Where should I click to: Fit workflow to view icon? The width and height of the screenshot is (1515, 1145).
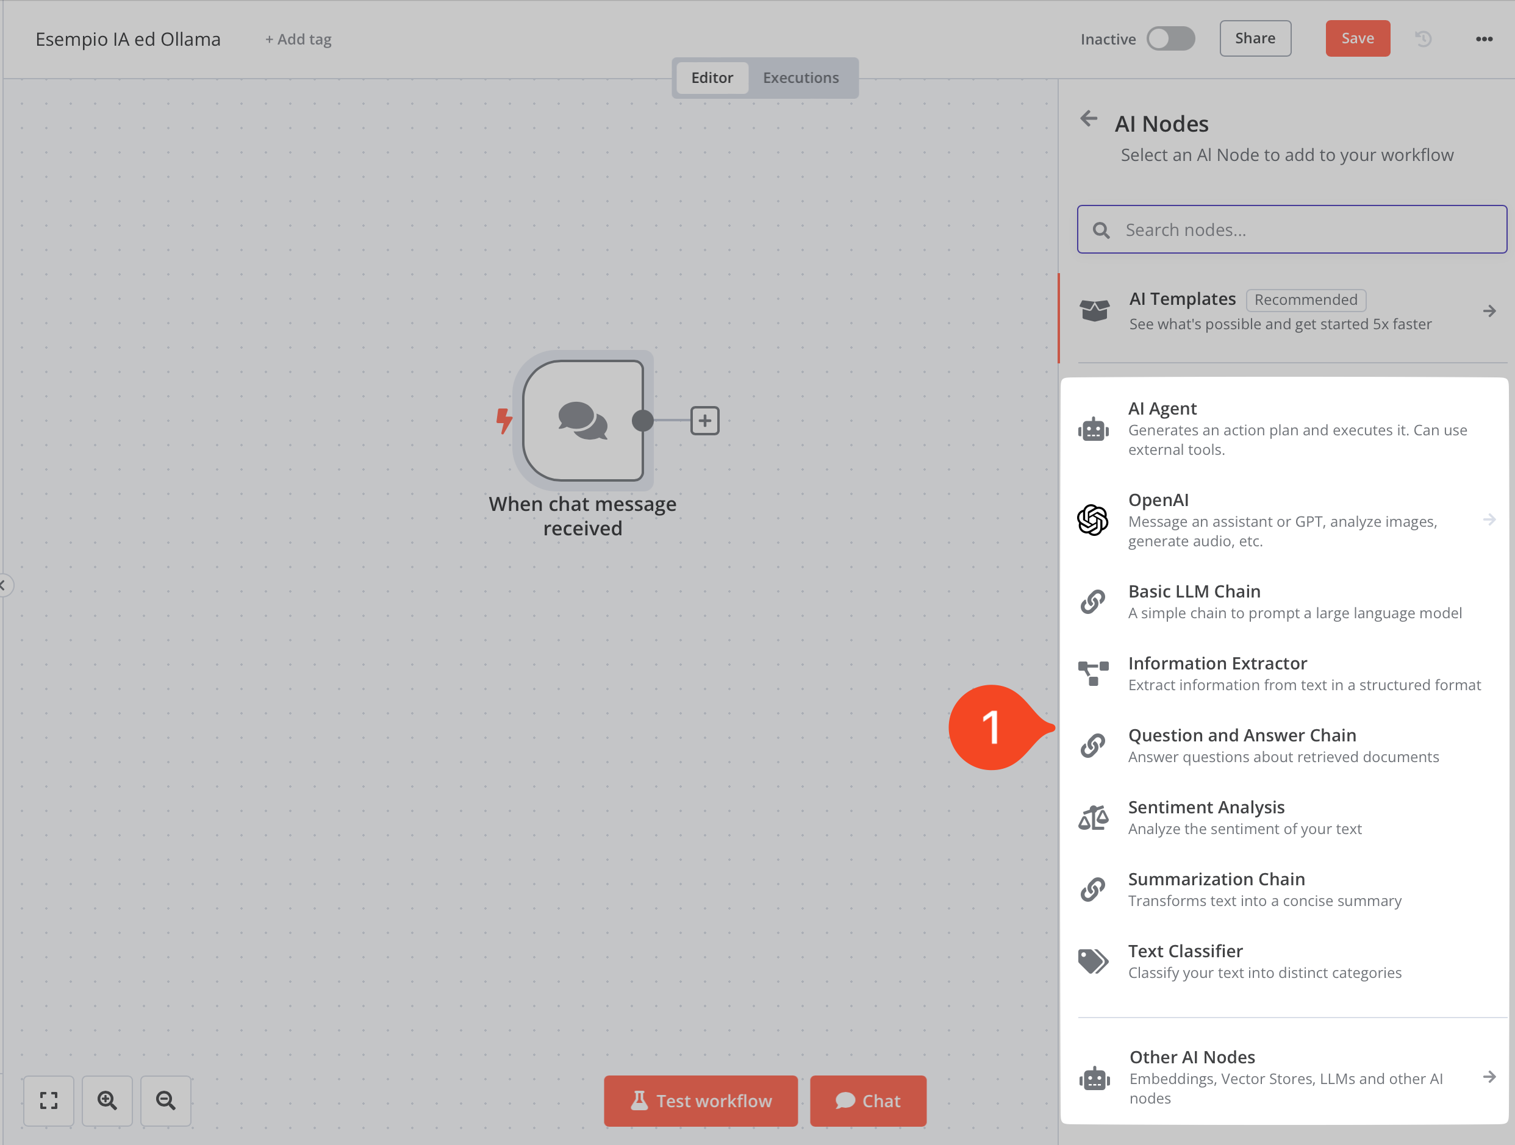(x=49, y=1100)
